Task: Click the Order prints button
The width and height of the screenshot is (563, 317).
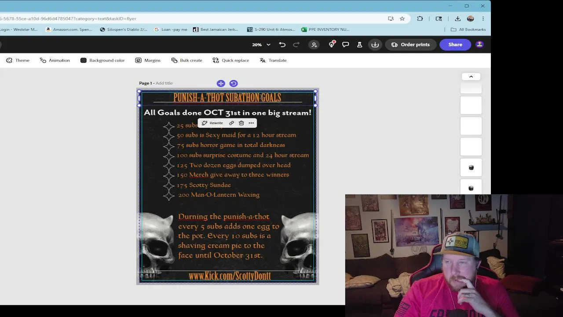Action: coord(410,44)
